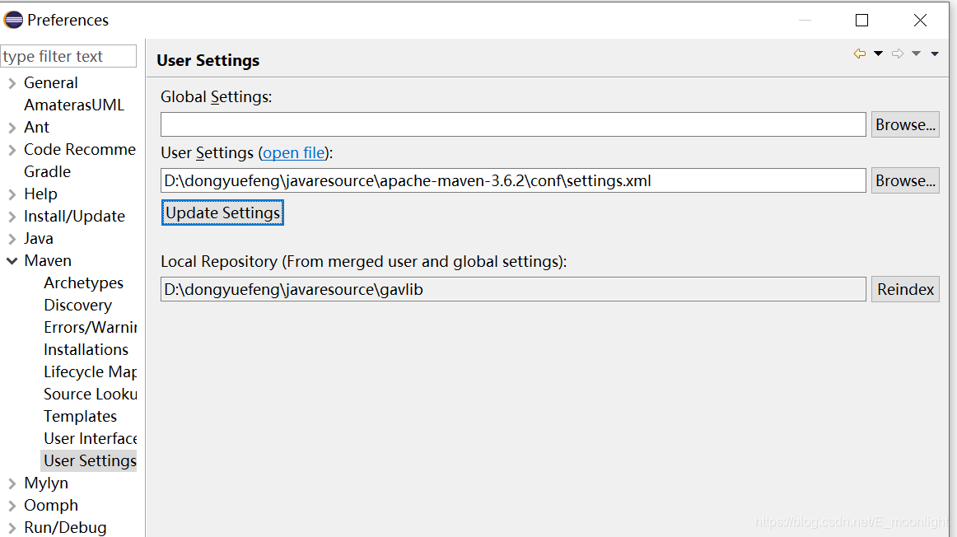Expand the Code Recommenders node
This screenshot has width=957, height=537.
tap(12, 150)
